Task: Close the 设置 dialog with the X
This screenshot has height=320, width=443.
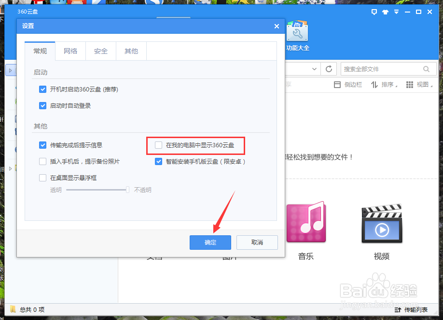Action: pos(277,26)
